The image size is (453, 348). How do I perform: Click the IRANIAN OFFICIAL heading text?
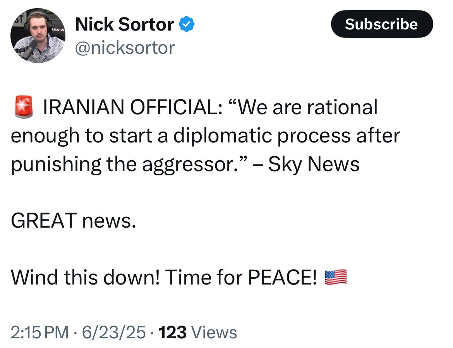coord(132,107)
